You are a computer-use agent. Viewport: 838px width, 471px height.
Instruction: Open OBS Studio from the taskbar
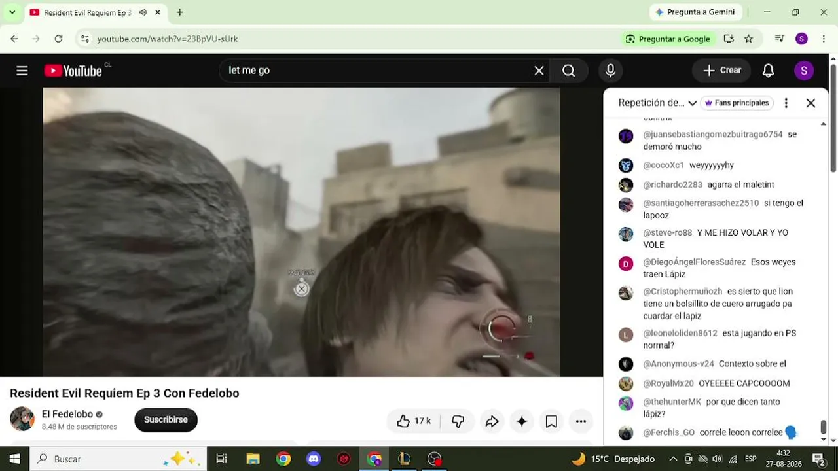coord(434,459)
